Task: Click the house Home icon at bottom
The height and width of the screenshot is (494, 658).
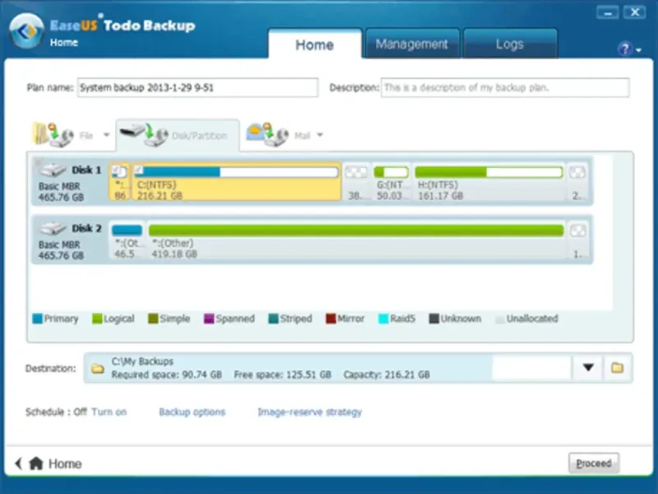Action: (x=36, y=464)
